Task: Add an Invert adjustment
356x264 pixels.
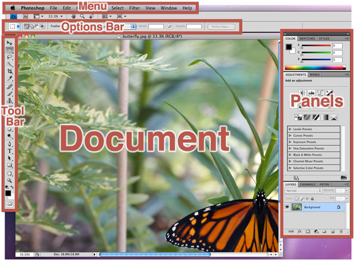Action: [x=298, y=117]
